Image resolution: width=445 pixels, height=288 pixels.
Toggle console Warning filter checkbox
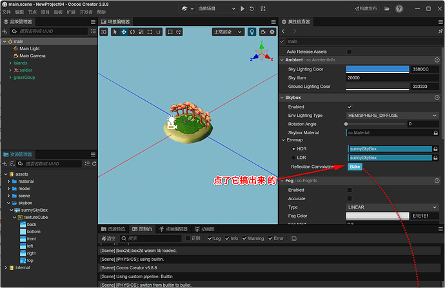pos(244,238)
